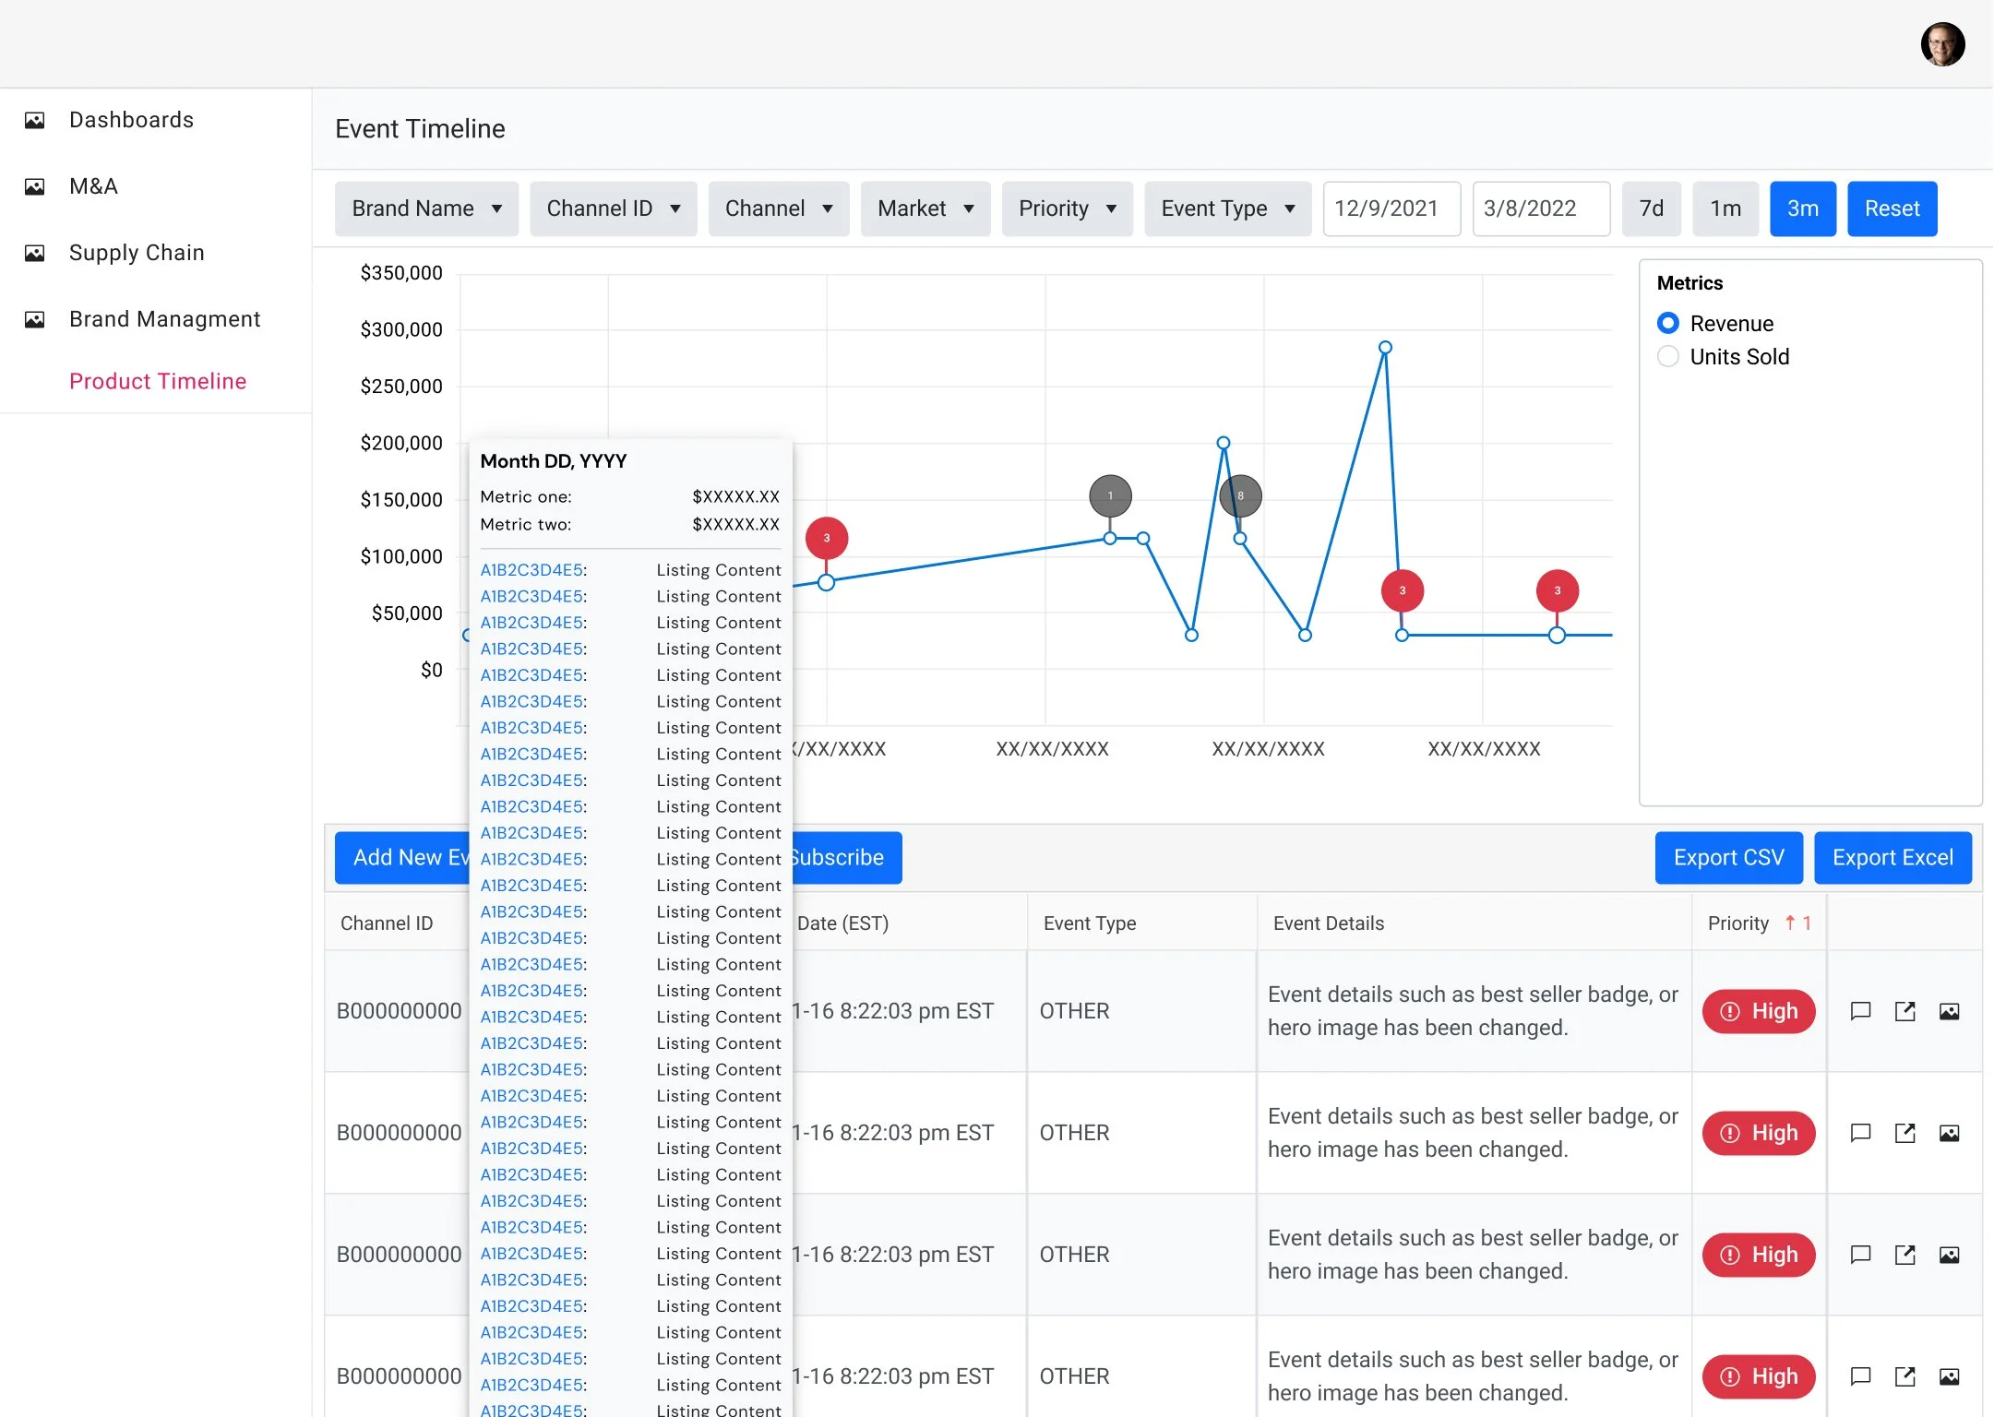1994x1417 pixels.
Task: Open image icon in first table row
Action: [x=1949, y=1011]
